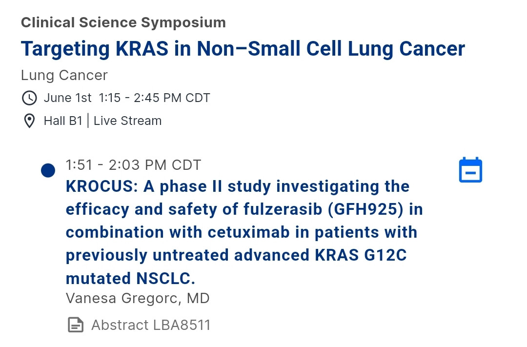
Task: Click the Clinical Science Symposium heading
Action: point(123,22)
